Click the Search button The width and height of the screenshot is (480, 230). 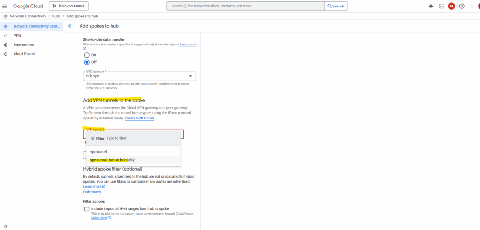(336, 6)
